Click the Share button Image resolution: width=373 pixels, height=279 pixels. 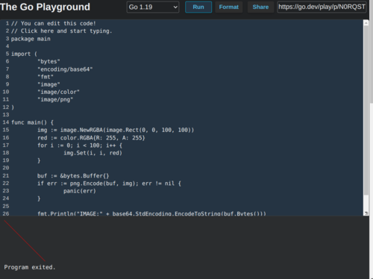(x=260, y=7)
